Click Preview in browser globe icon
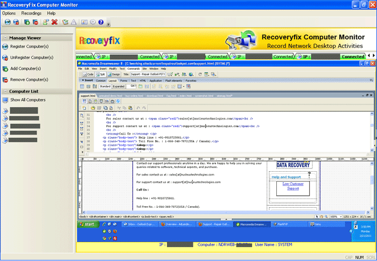Viewport: 377px width, 261px height. coord(191,74)
